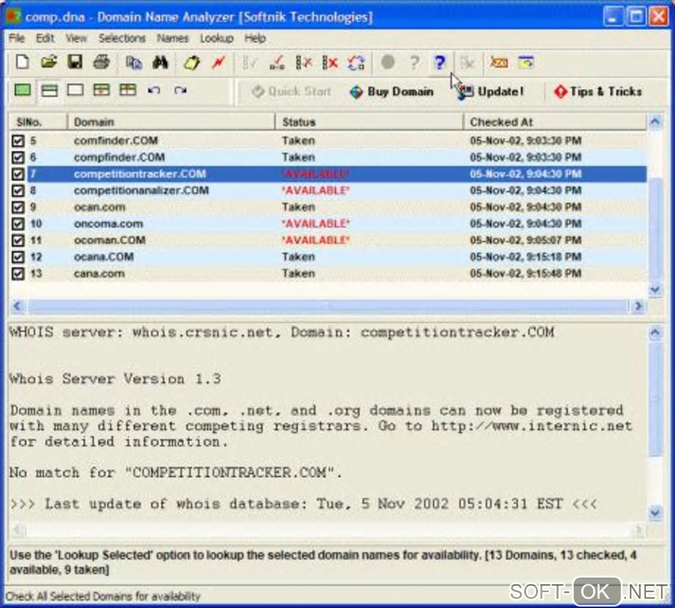
Task: Uncheck the compfinder.COM row checkbox
Action: coord(18,157)
